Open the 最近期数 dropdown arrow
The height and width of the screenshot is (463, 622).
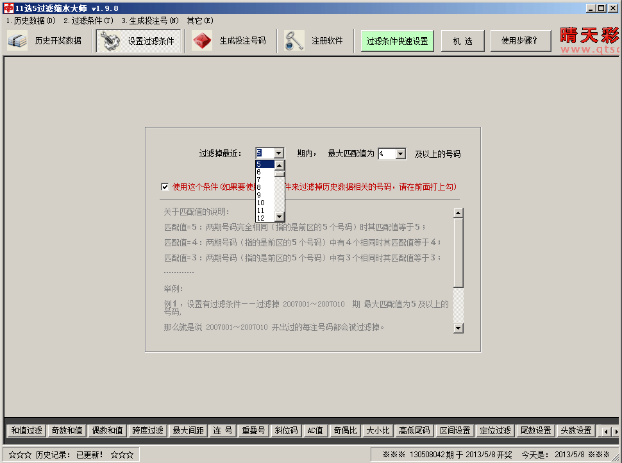tap(279, 153)
